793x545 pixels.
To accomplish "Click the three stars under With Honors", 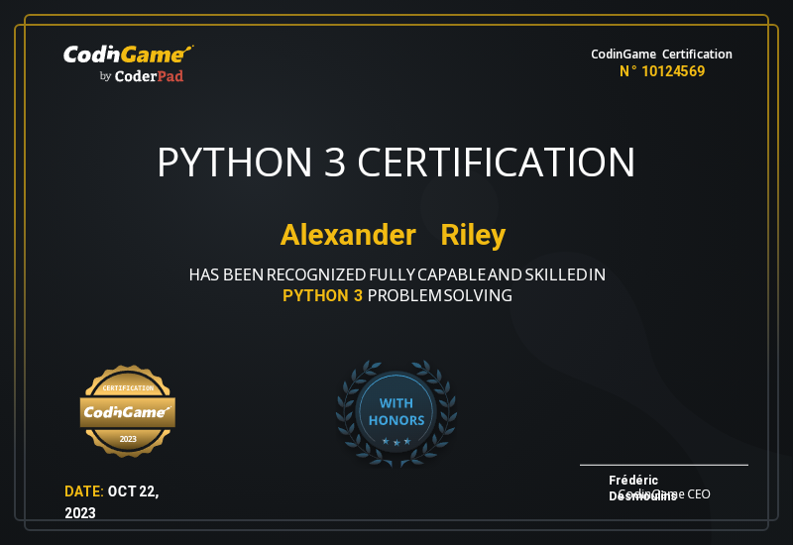I will click(x=396, y=441).
